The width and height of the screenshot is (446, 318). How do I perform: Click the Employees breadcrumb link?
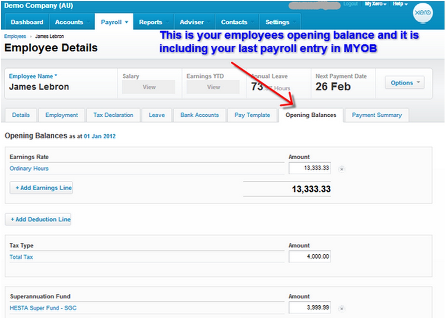click(15, 37)
